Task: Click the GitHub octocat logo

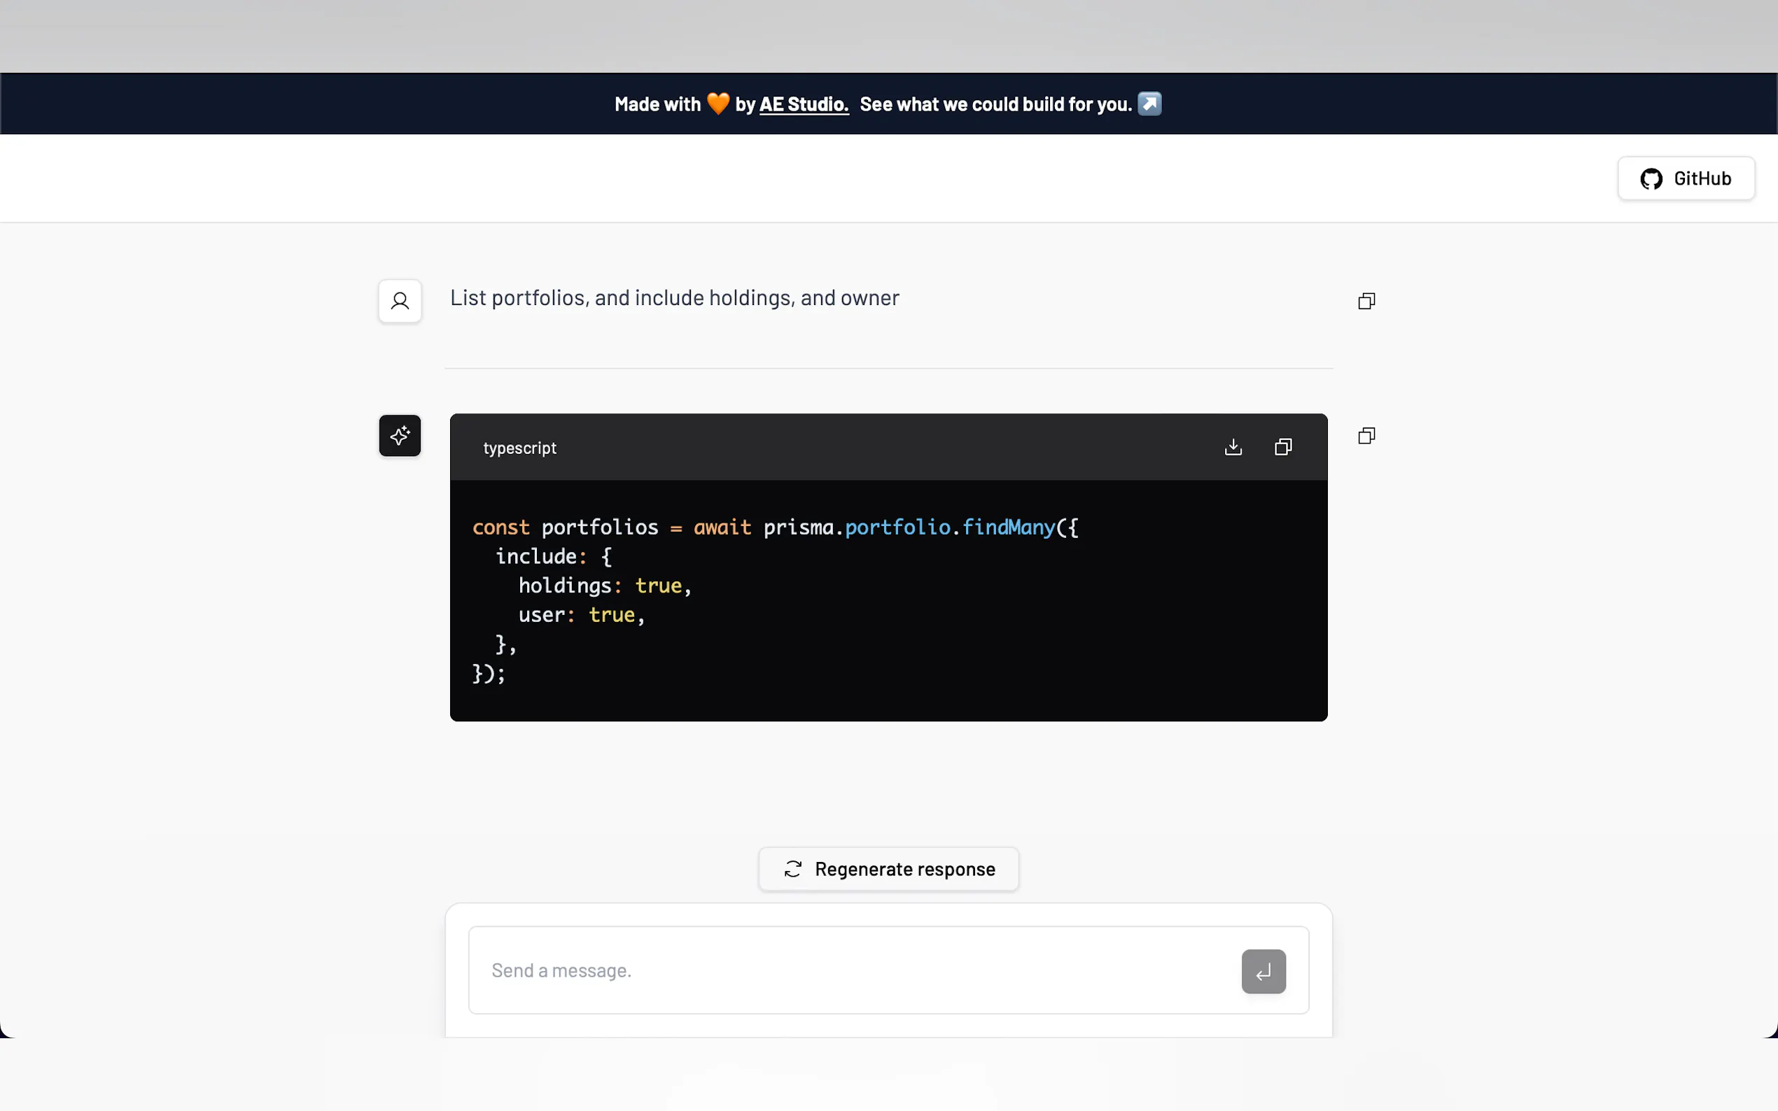Action: 1651,178
